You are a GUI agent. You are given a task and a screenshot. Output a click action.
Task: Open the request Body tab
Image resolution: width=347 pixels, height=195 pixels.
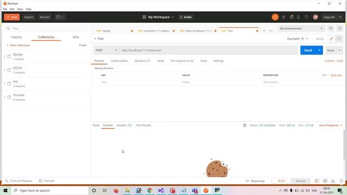click(160, 61)
